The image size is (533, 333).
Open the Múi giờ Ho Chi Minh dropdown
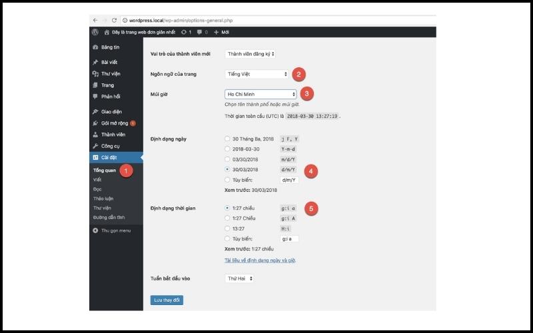click(261, 94)
